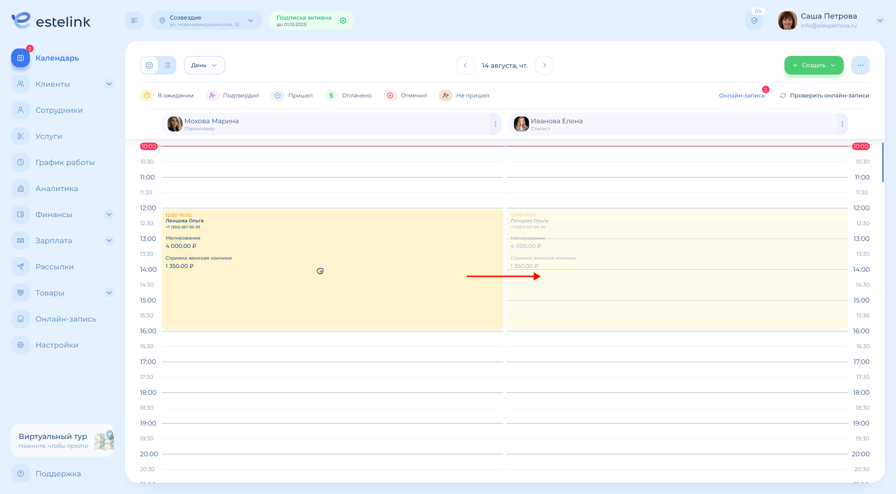896x494 pixels.
Task: Switch to calendar grid view
Action: 149,65
